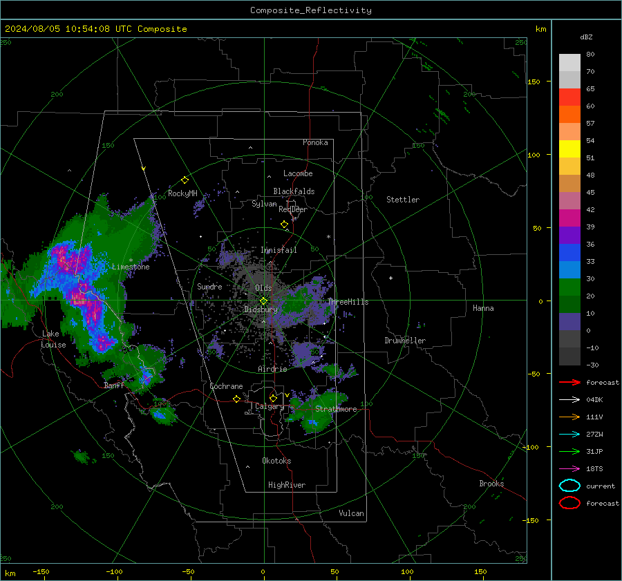Viewport: 622px width, 581px height.
Task: Click the Didsbury town label
Action: pos(261,309)
